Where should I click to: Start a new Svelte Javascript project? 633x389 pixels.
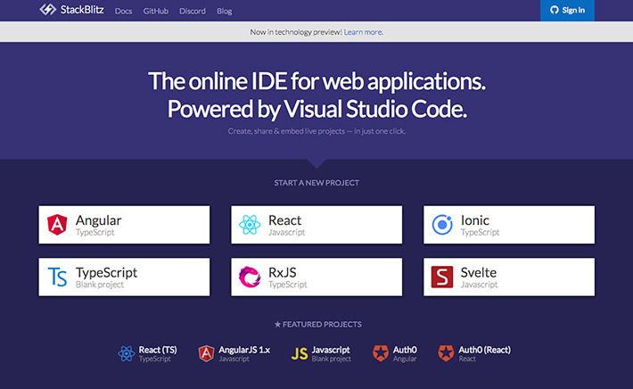pyautogui.click(x=509, y=277)
